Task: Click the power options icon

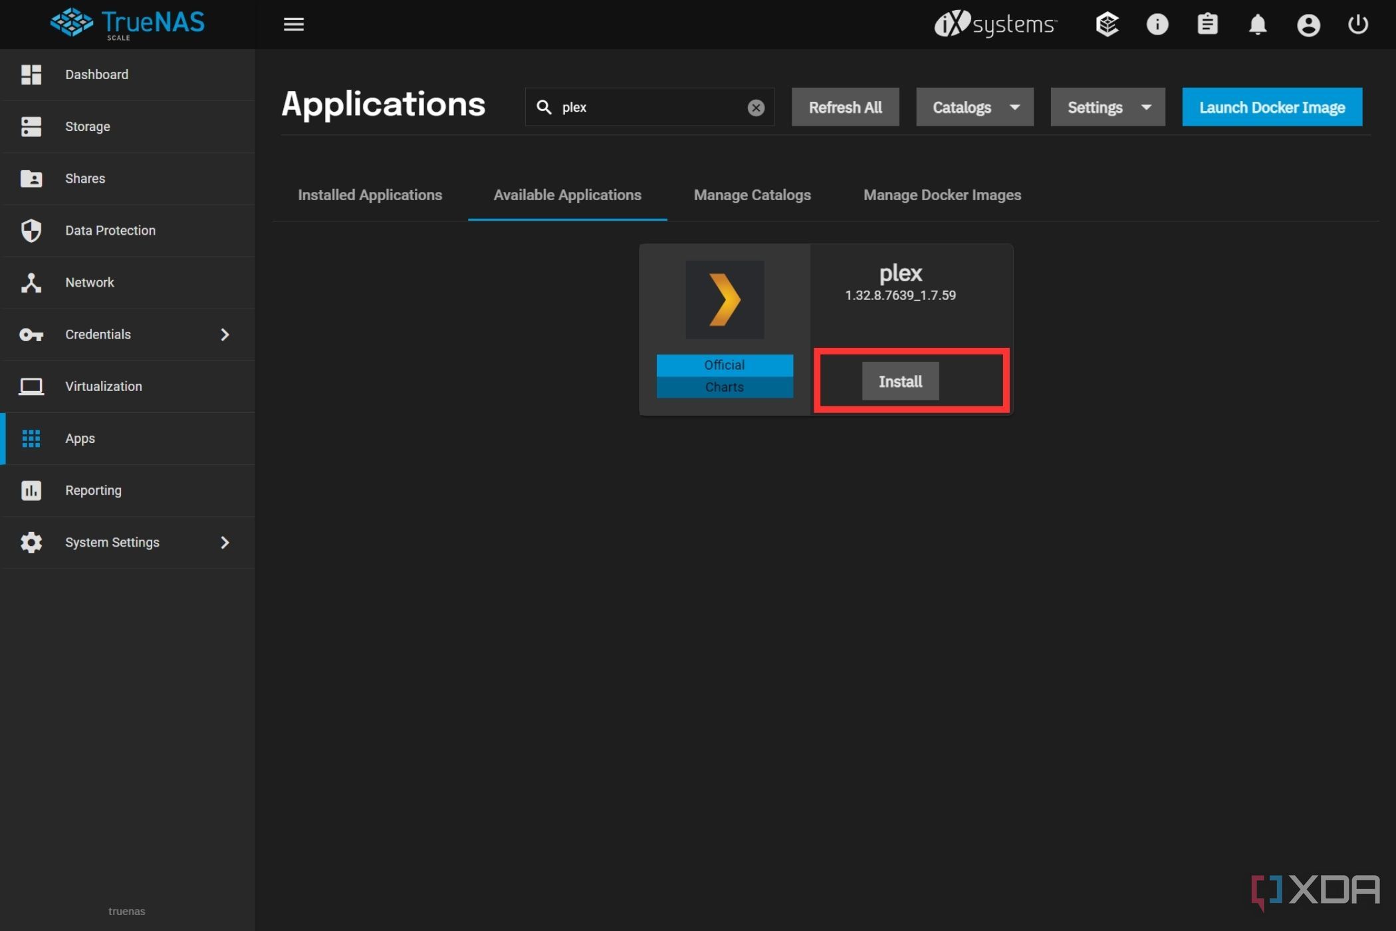Action: pyautogui.click(x=1357, y=25)
